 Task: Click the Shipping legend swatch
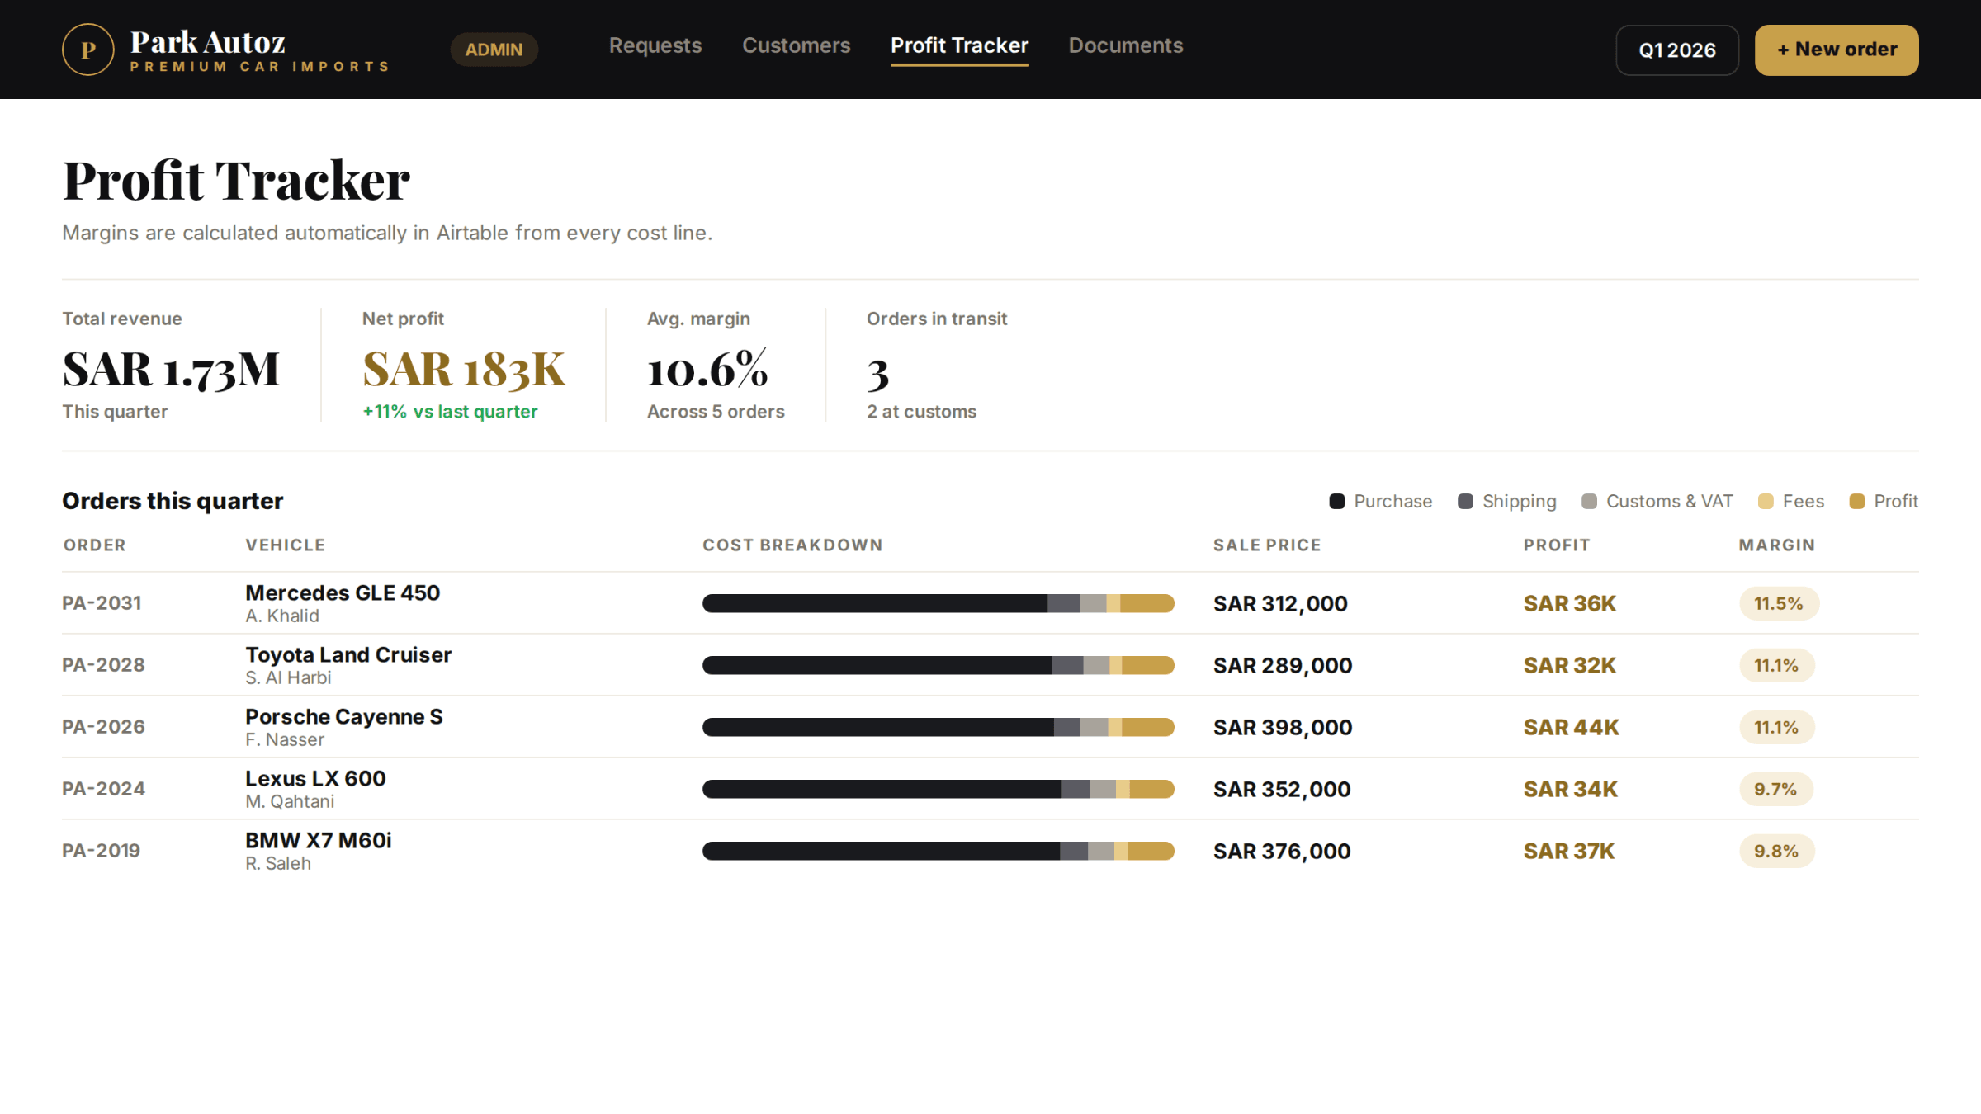pos(1465,502)
